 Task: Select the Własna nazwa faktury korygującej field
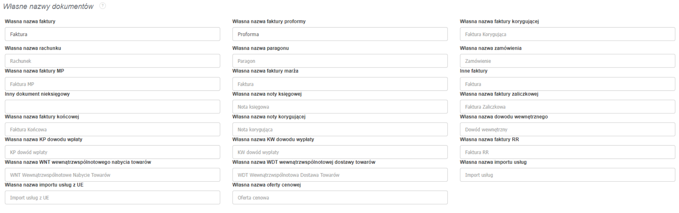click(x=567, y=34)
